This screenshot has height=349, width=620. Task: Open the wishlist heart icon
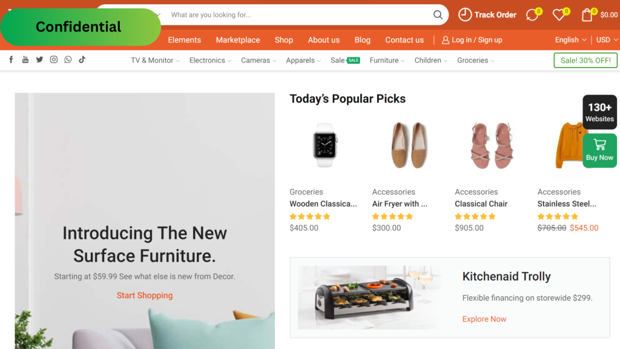(x=558, y=15)
